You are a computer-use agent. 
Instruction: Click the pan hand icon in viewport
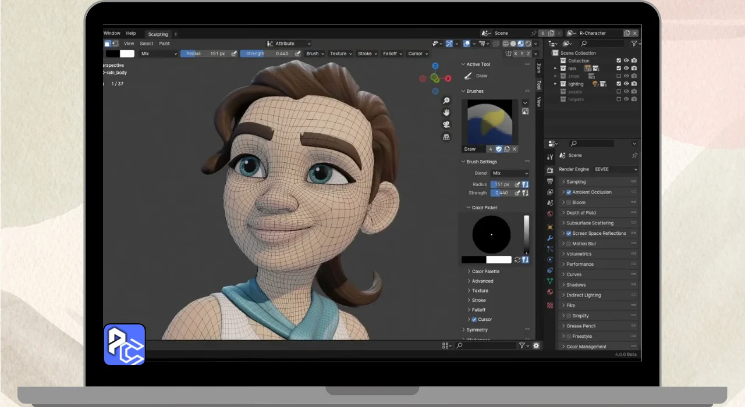point(446,113)
